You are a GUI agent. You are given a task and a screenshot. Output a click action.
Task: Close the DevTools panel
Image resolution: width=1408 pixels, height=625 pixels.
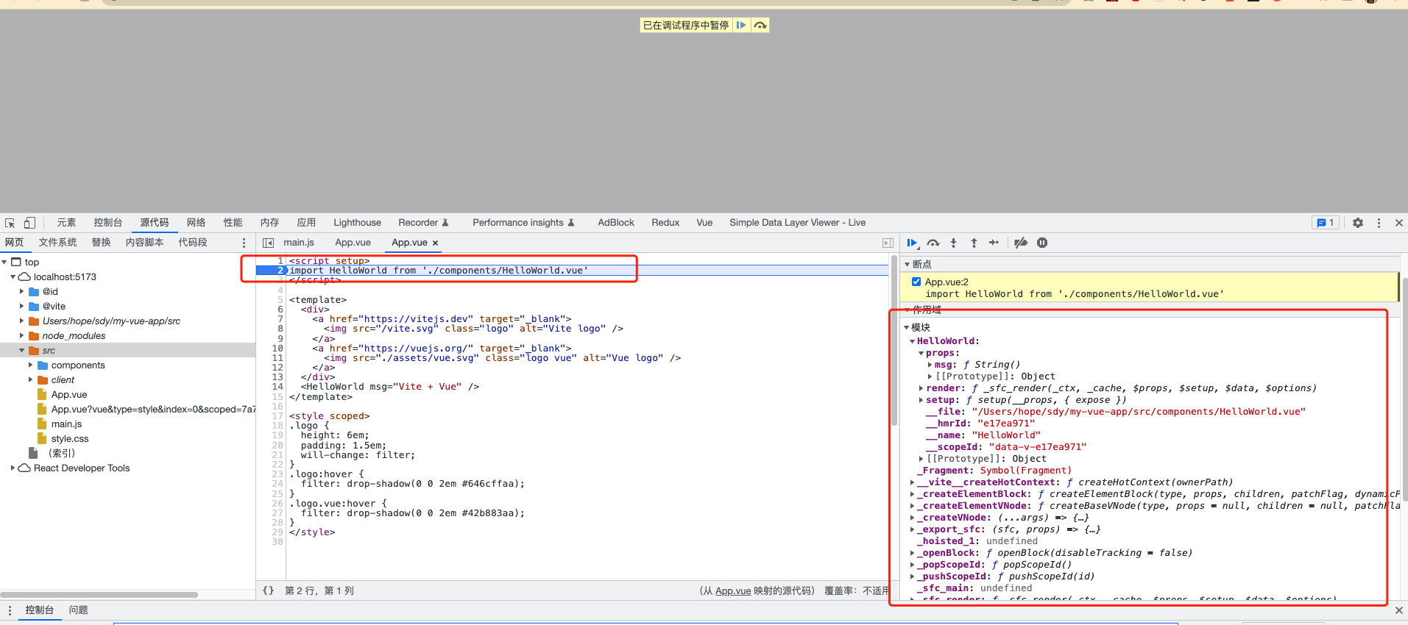1399,223
